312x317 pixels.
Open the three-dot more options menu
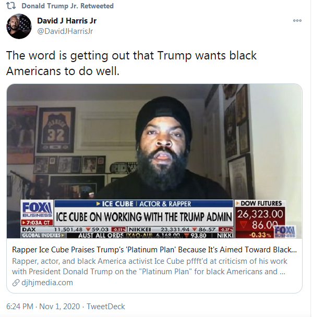(297, 20)
